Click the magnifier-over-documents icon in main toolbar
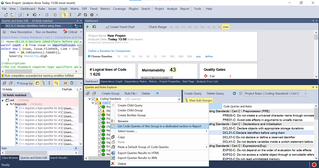This screenshot has height=168, width=319. [x=20, y=15]
